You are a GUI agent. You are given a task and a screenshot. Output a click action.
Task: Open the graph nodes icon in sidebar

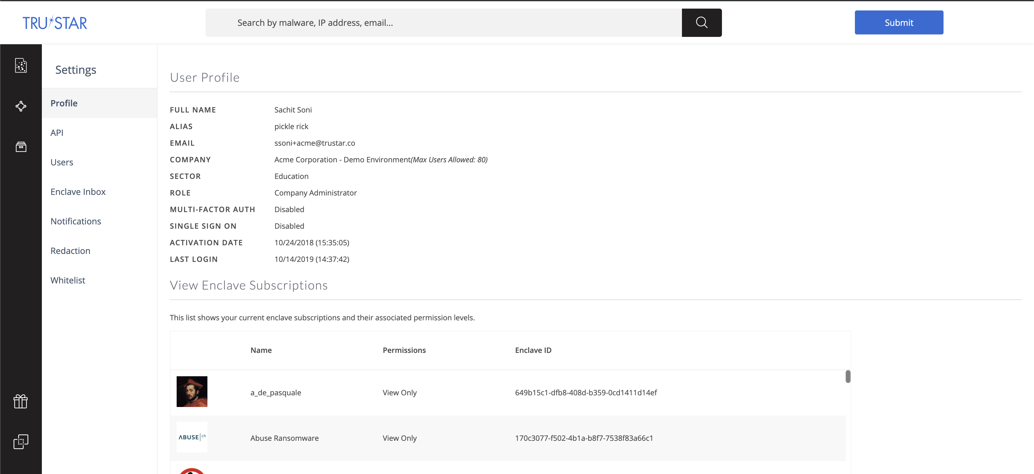click(21, 106)
